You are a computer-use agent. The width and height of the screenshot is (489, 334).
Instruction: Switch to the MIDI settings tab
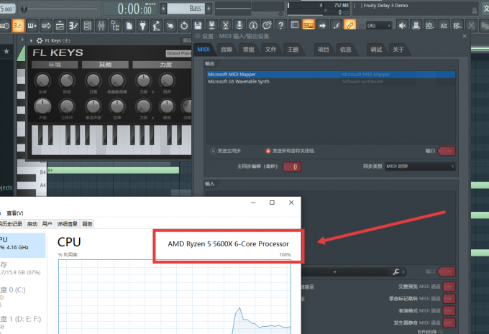click(x=204, y=50)
